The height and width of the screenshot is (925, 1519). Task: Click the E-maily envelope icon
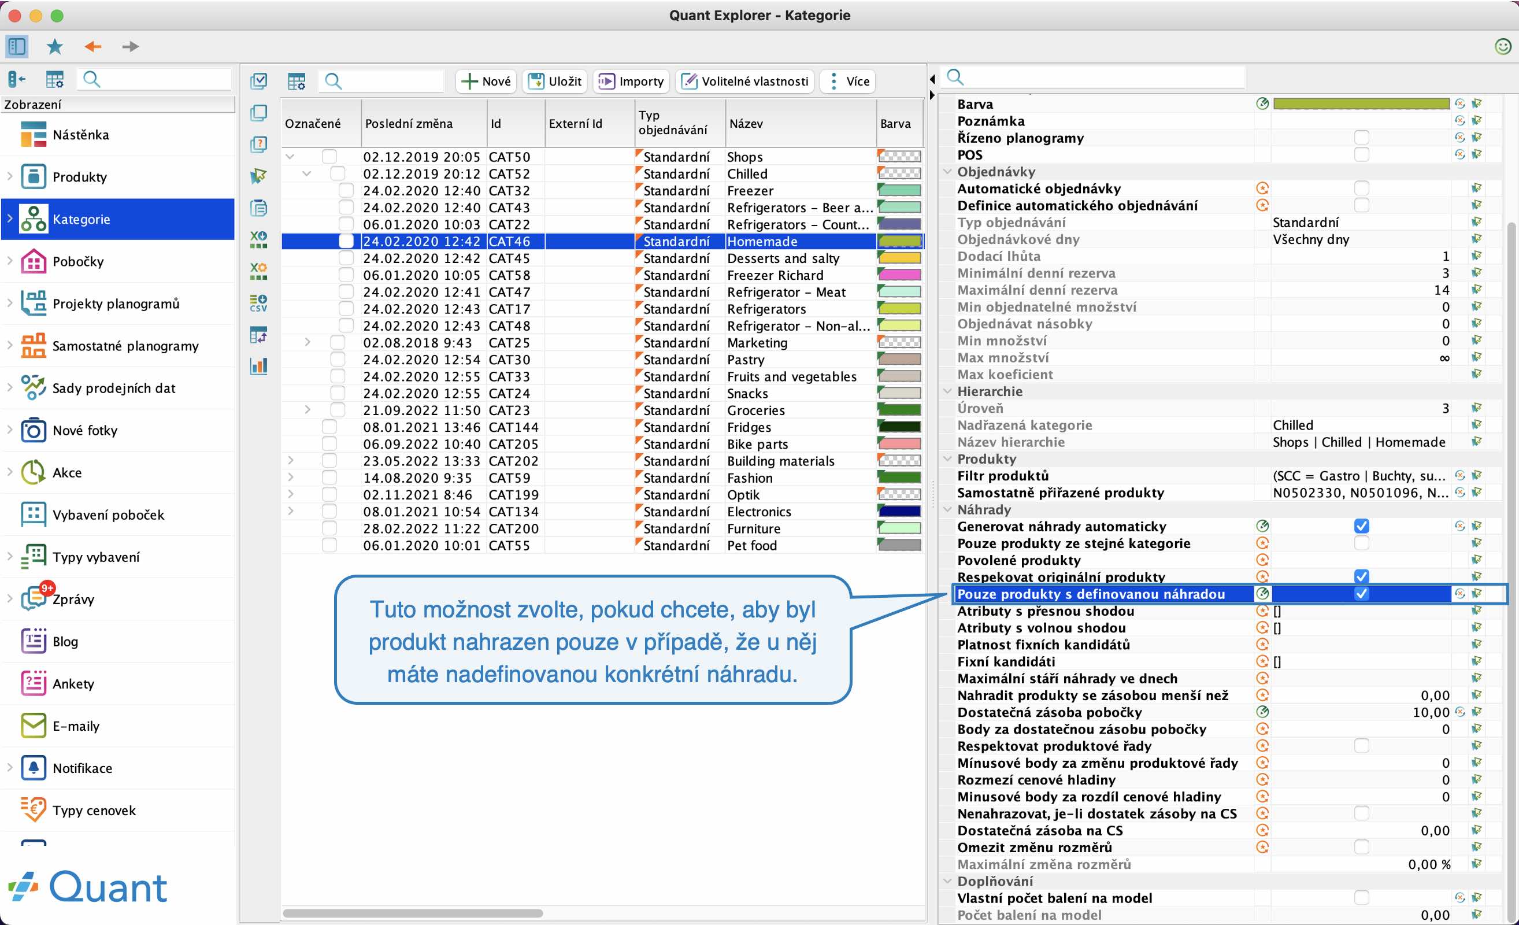[34, 726]
